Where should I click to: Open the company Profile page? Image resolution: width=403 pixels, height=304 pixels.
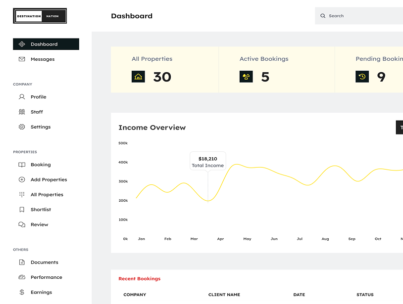[38, 97]
